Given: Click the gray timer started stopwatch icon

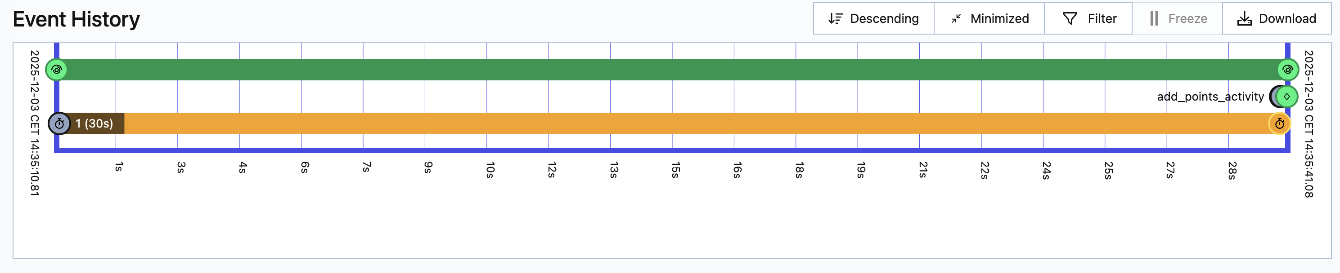Looking at the screenshot, I should point(59,123).
